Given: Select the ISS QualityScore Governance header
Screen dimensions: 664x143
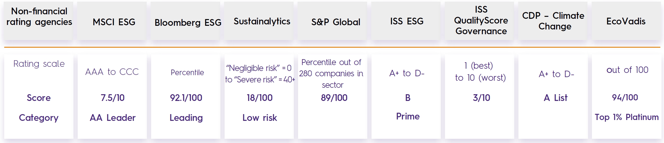Looking at the screenshot, I should coord(481,20).
